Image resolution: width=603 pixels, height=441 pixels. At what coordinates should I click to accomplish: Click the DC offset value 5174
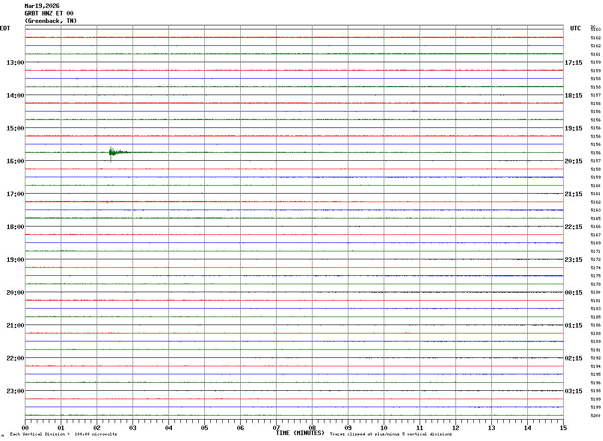pos(596,268)
